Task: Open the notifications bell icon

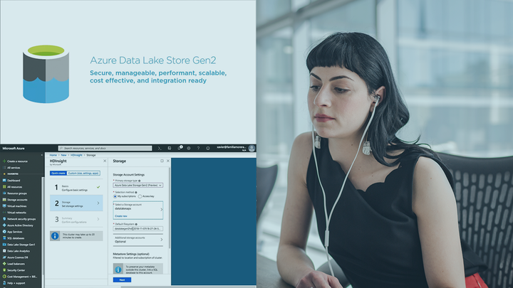Action: [180, 148]
